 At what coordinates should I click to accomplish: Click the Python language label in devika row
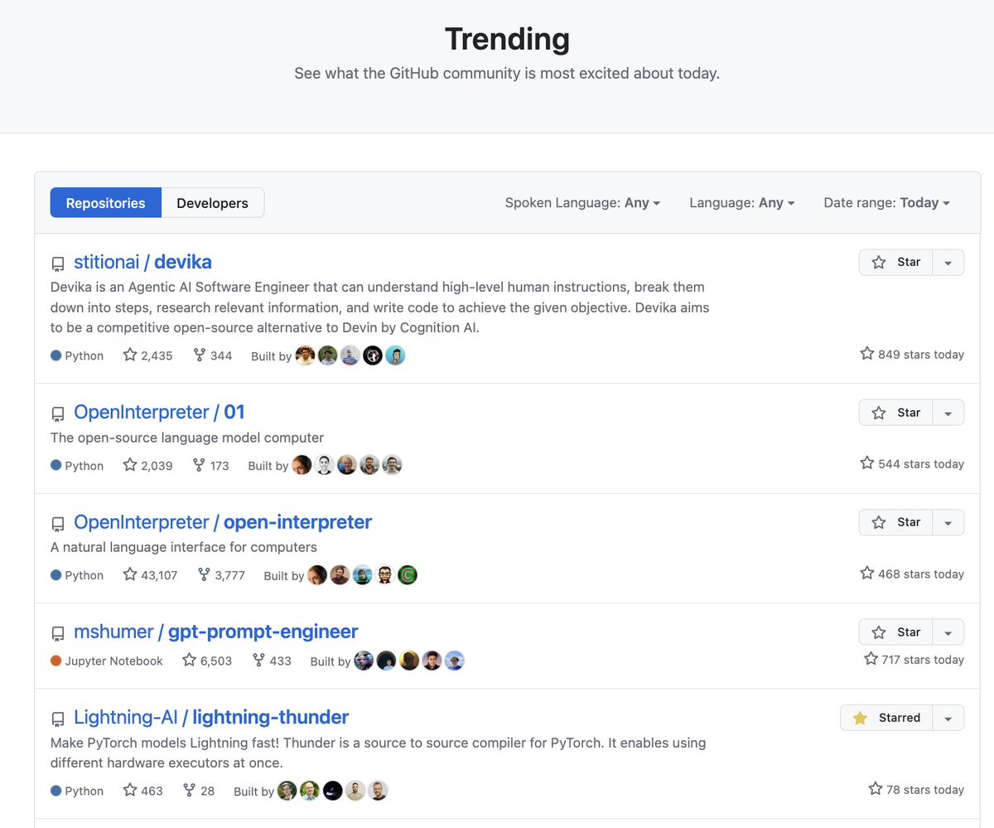click(x=77, y=356)
